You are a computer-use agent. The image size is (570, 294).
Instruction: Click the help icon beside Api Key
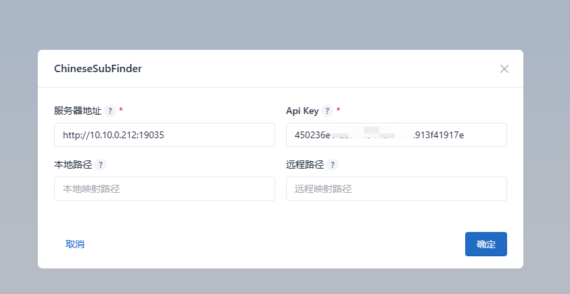(x=327, y=111)
